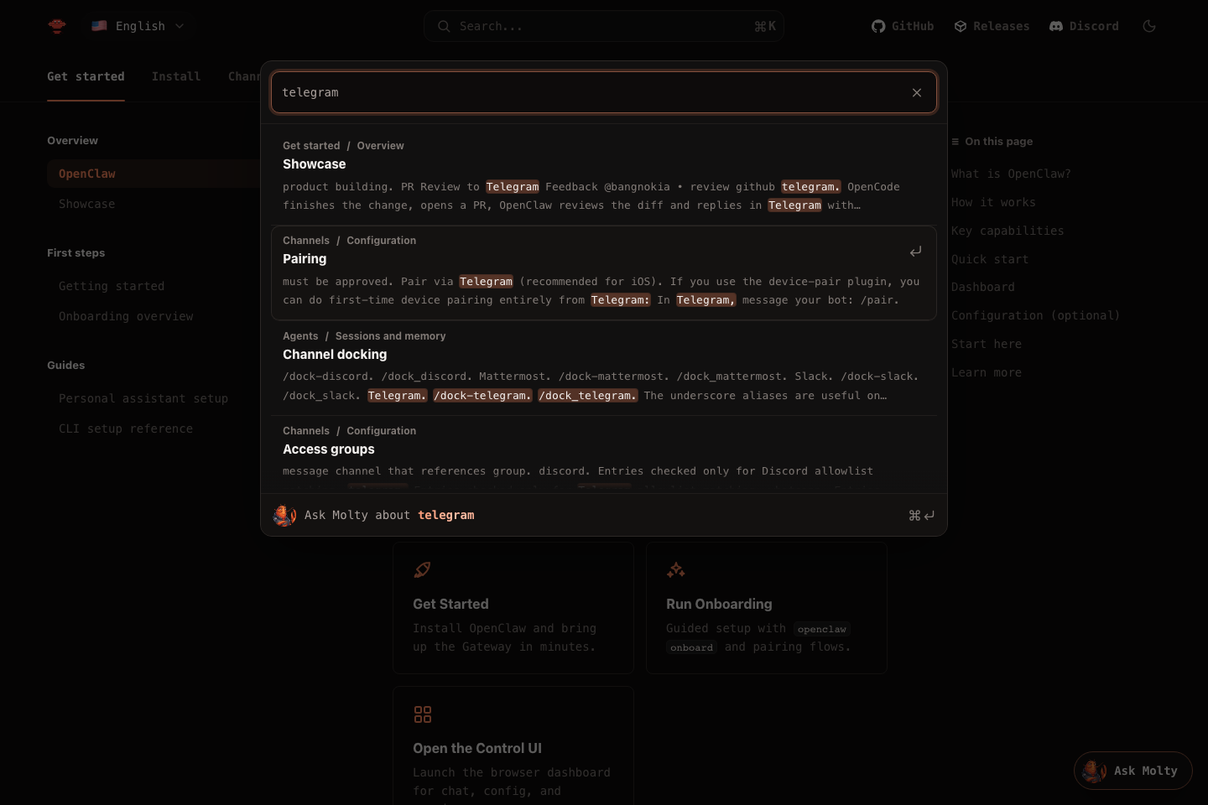Open the Run Onboarding card
Screen dimensions: 1208x805
(767, 608)
